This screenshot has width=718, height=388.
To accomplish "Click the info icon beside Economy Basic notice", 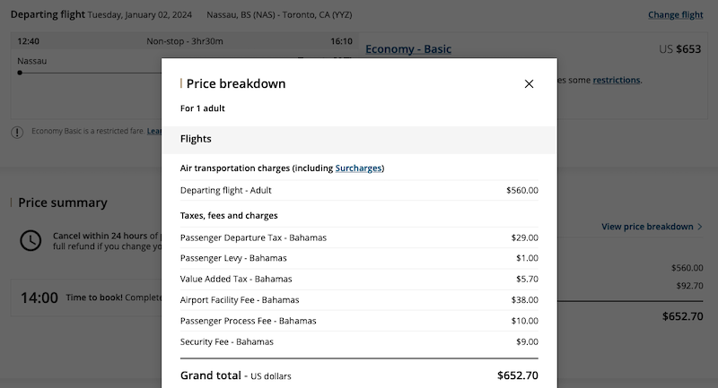I will (17, 132).
